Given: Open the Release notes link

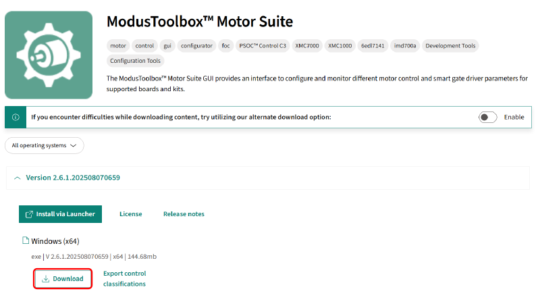Looking at the screenshot, I should pos(184,214).
